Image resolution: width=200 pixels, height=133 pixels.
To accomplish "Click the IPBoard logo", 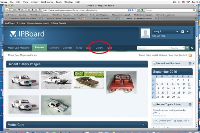I will pyautogui.click(x=28, y=34).
